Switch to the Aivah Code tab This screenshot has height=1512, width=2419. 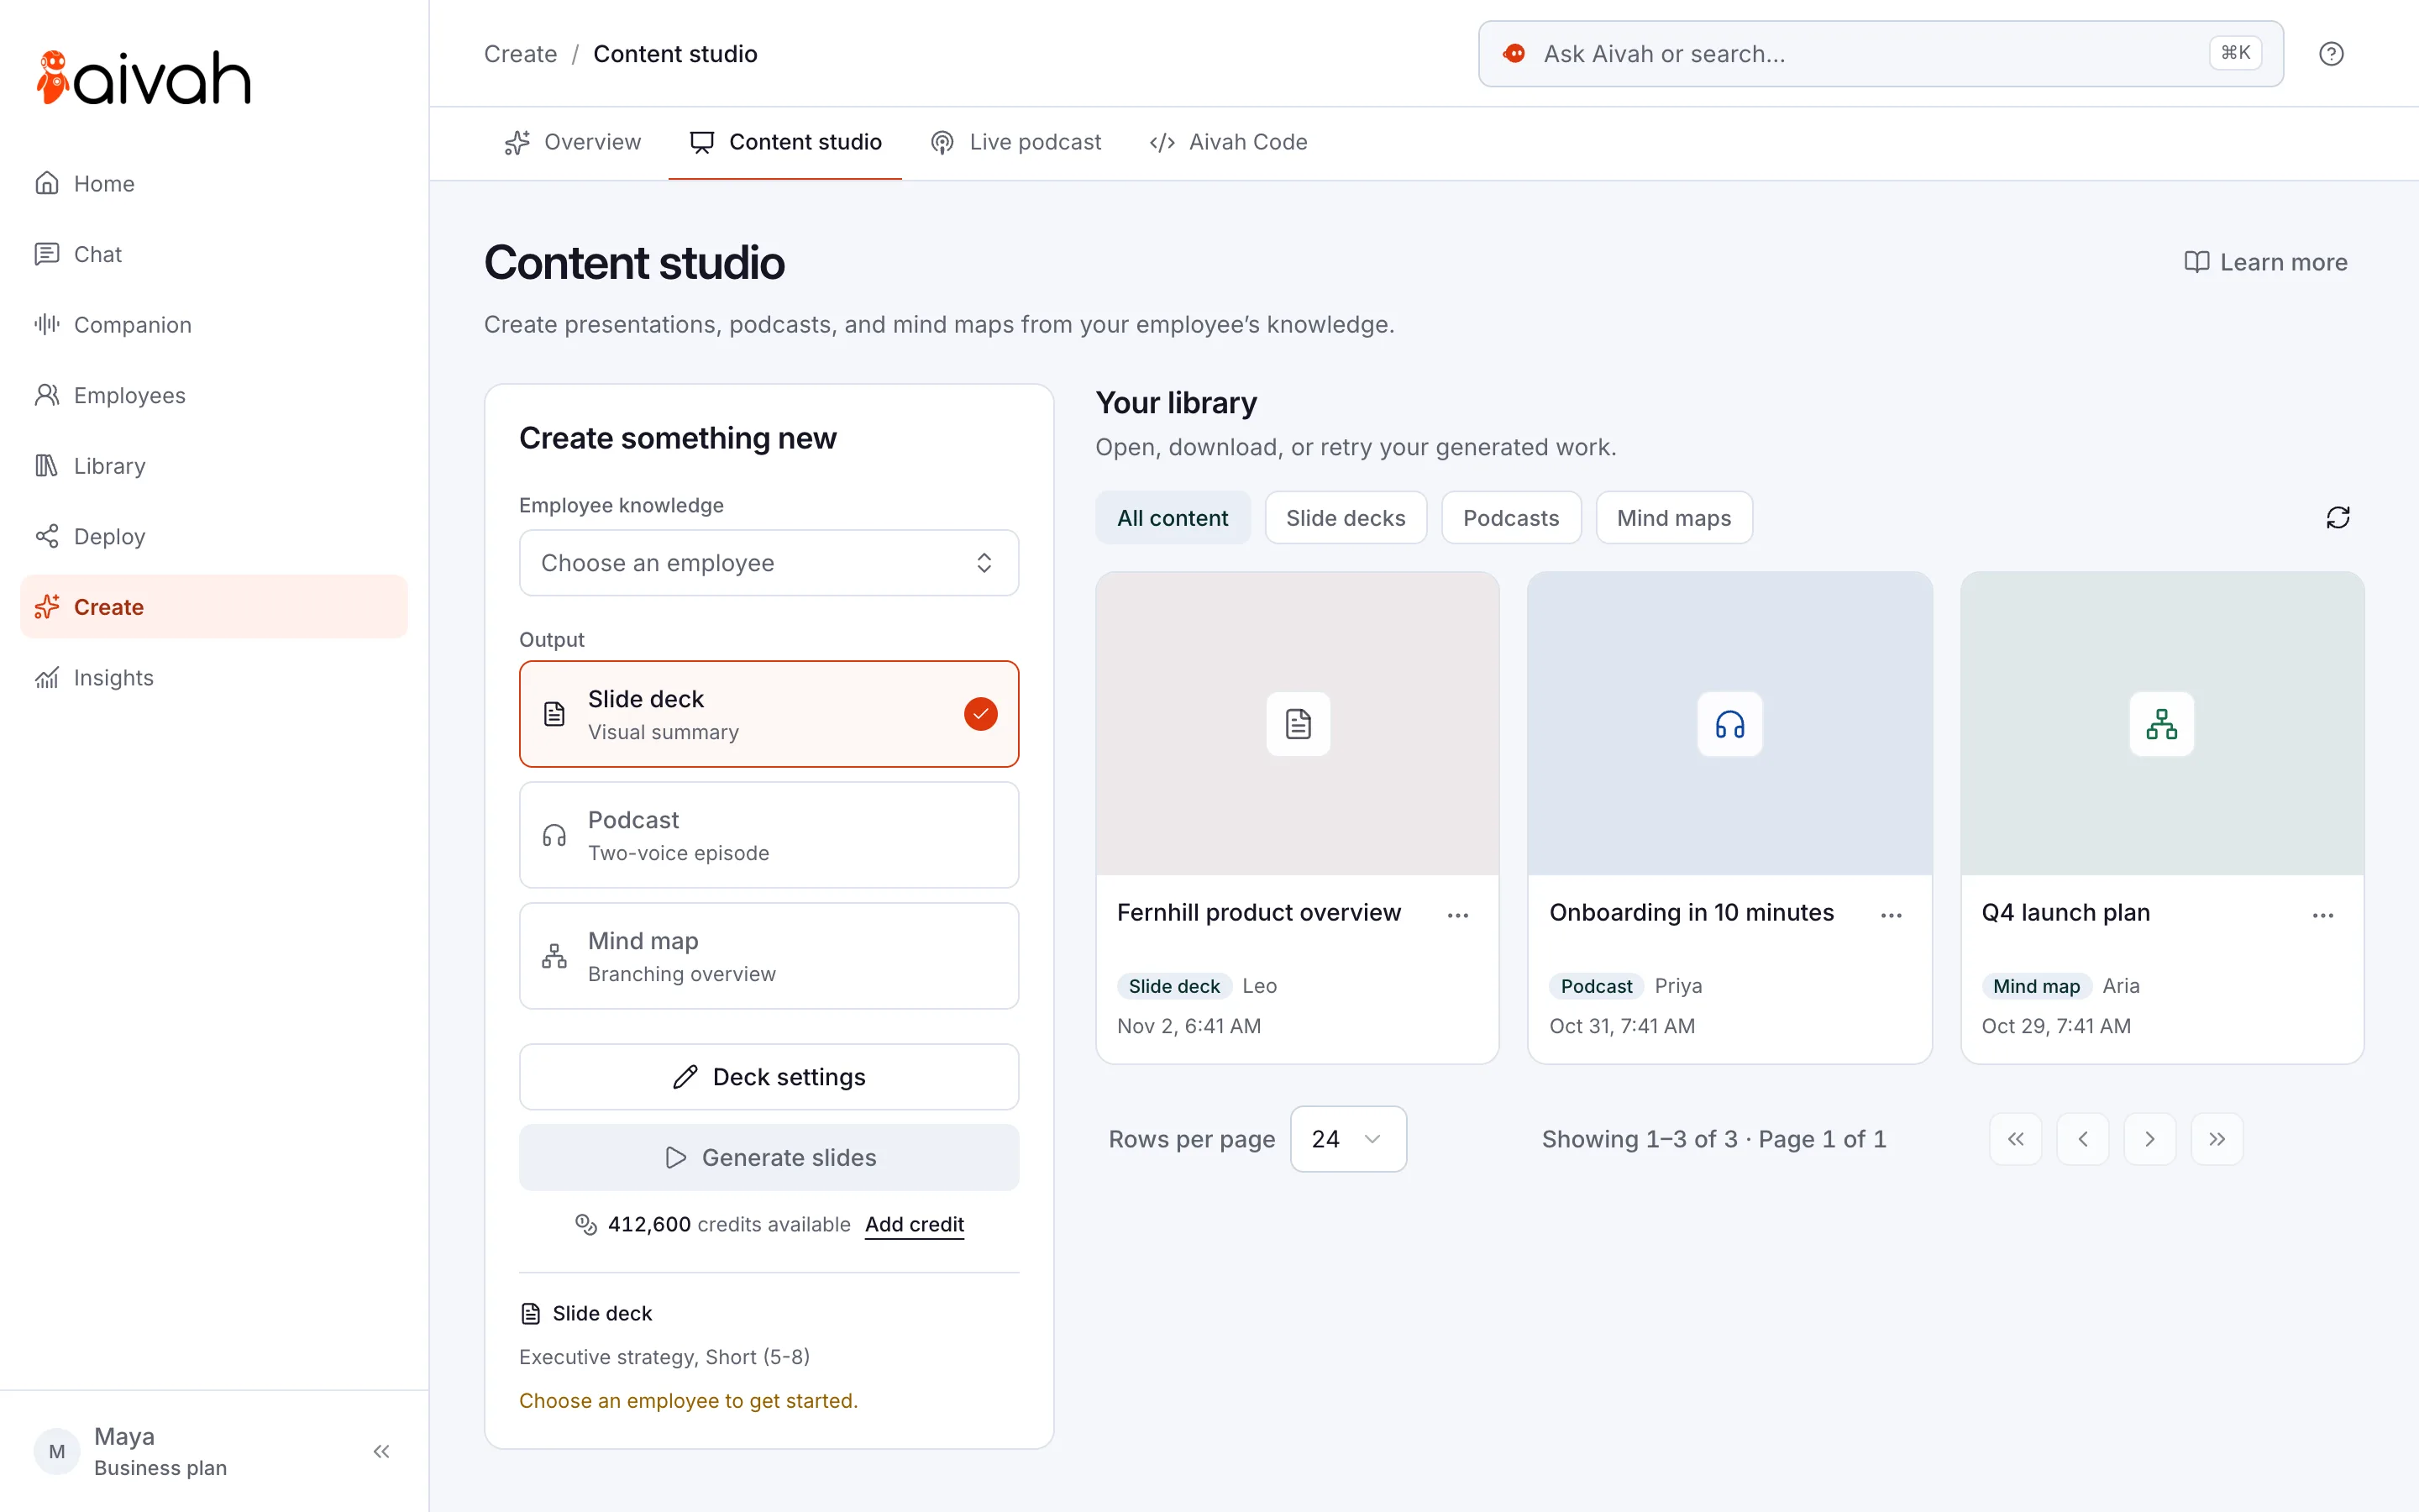1229,142
